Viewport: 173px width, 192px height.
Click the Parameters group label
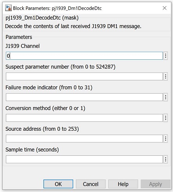(19, 37)
